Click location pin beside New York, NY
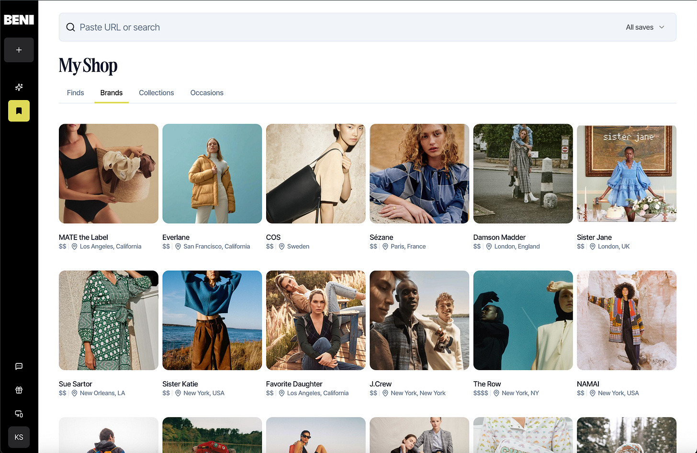 [496, 393]
